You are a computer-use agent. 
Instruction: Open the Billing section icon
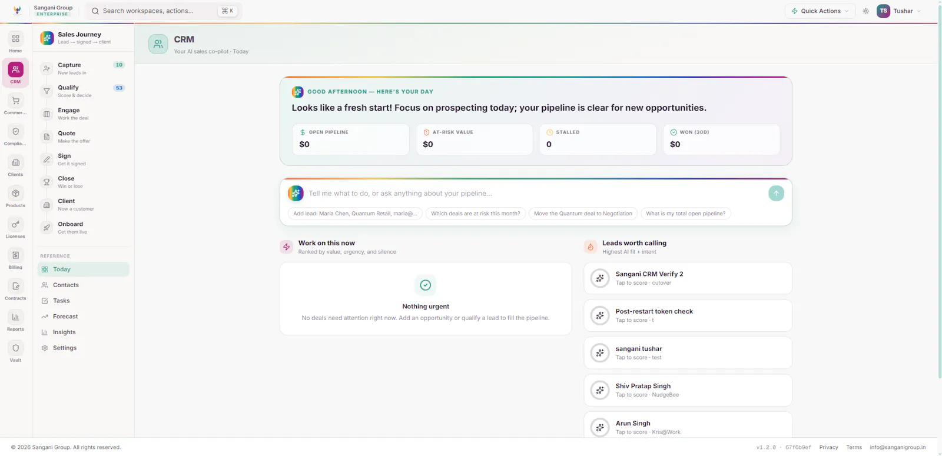pyautogui.click(x=15, y=255)
